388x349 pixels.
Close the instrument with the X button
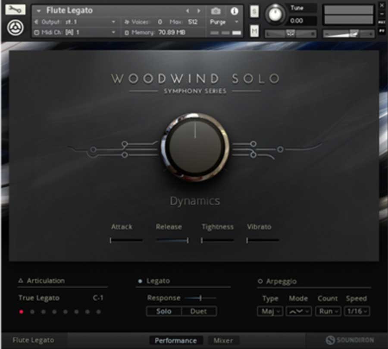[382, 5]
